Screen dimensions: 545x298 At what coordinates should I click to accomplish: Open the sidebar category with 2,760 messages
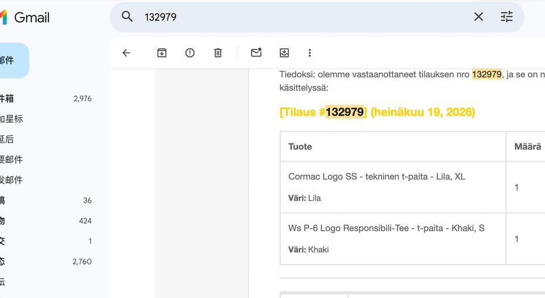tap(46, 262)
